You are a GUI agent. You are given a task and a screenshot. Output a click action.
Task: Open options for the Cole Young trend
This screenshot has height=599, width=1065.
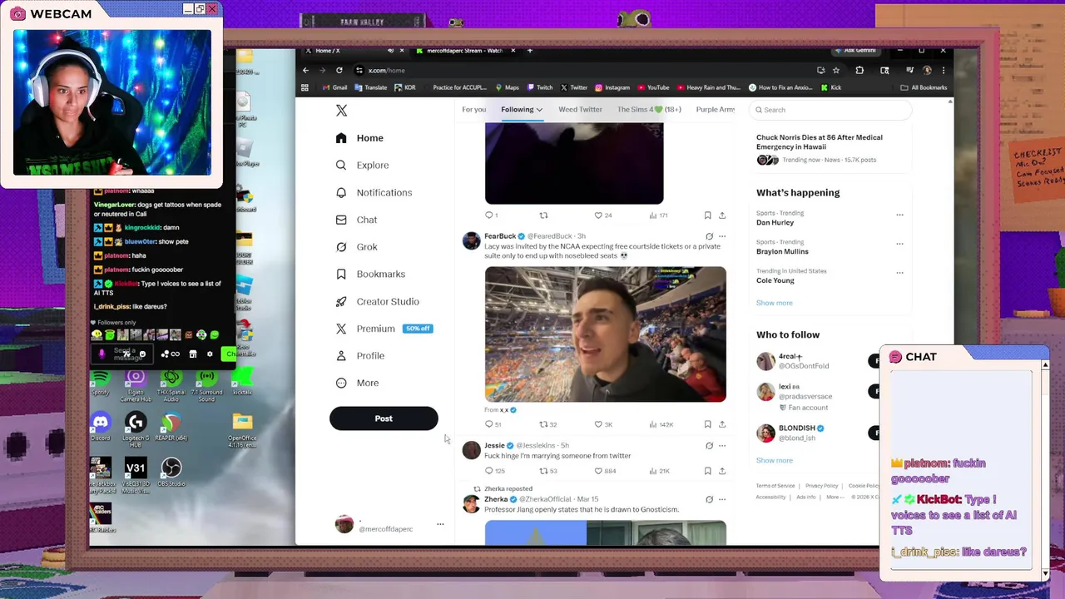(899, 272)
